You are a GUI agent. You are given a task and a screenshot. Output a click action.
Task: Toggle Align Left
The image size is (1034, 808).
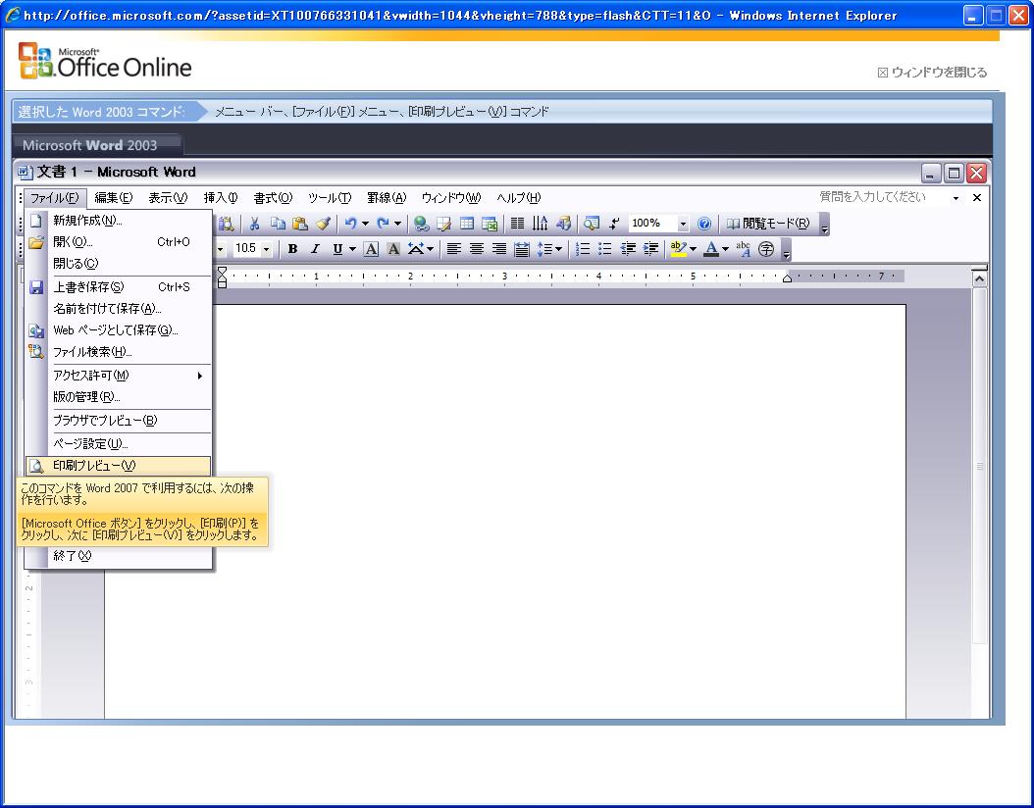[x=453, y=248]
